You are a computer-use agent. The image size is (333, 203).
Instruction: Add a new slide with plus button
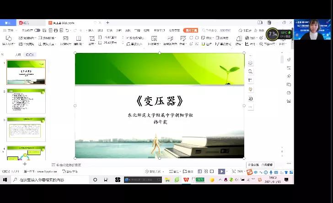(x=25, y=164)
